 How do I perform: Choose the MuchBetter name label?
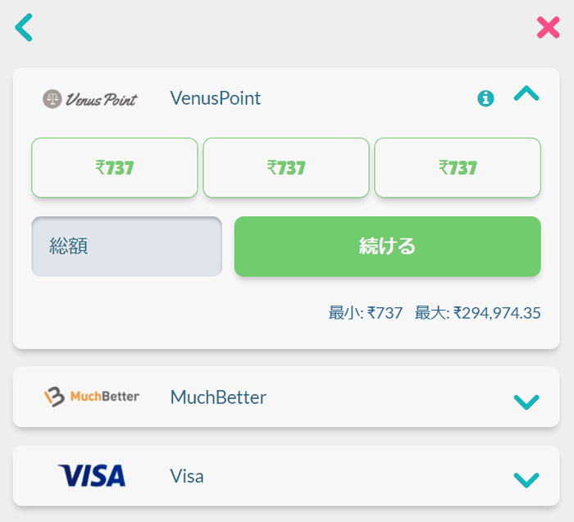coord(218,397)
